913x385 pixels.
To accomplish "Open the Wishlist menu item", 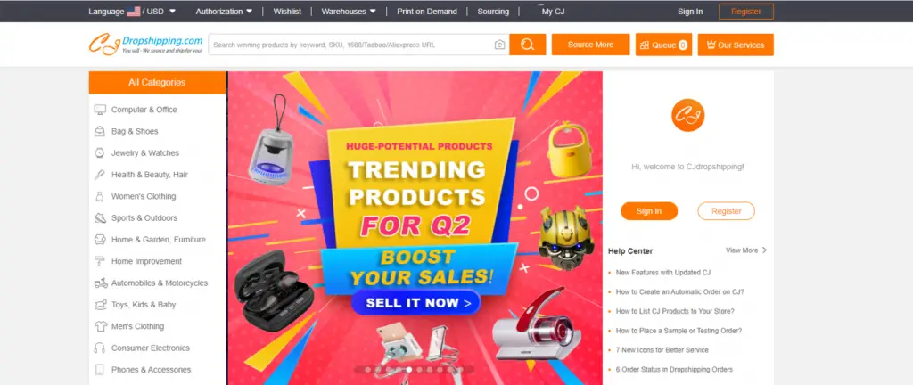I will 288,11.
